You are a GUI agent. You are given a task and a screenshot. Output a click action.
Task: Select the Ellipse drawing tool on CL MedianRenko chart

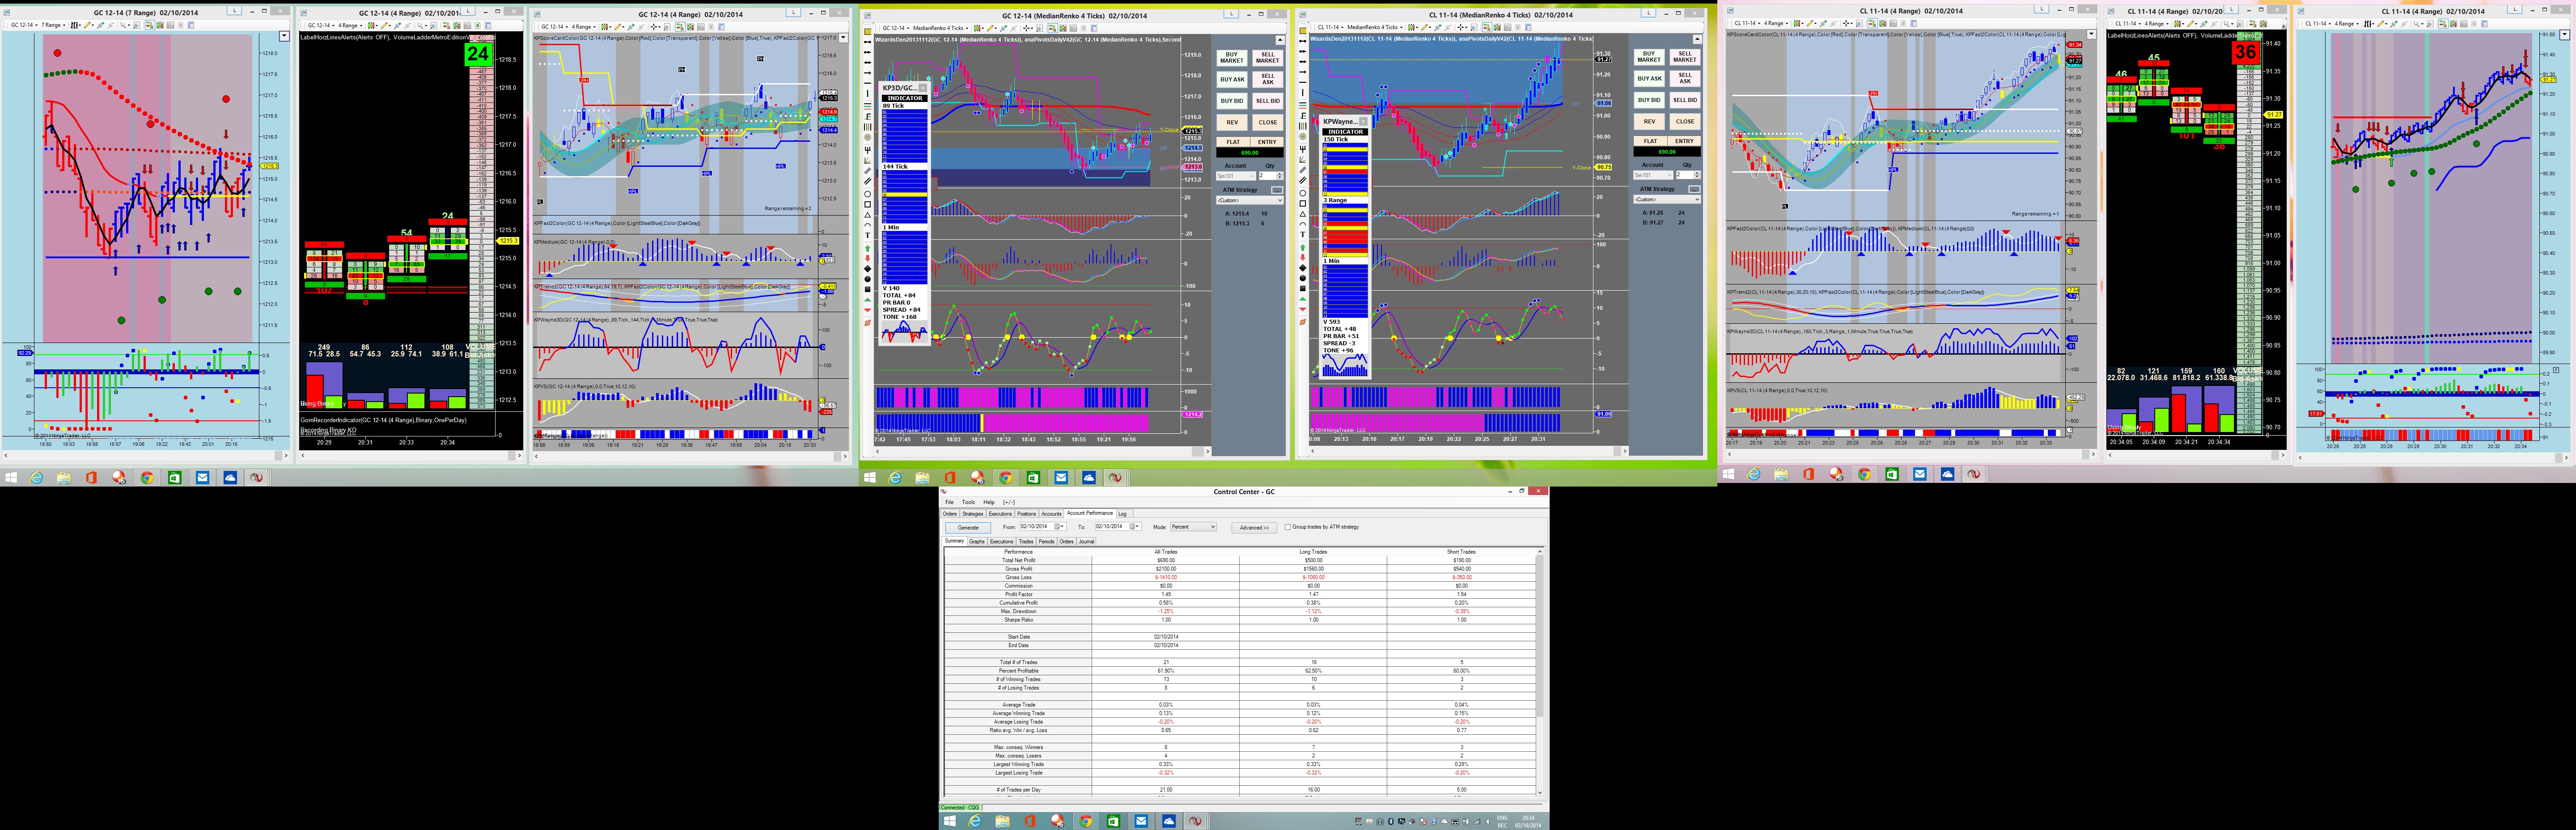click(1303, 193)
